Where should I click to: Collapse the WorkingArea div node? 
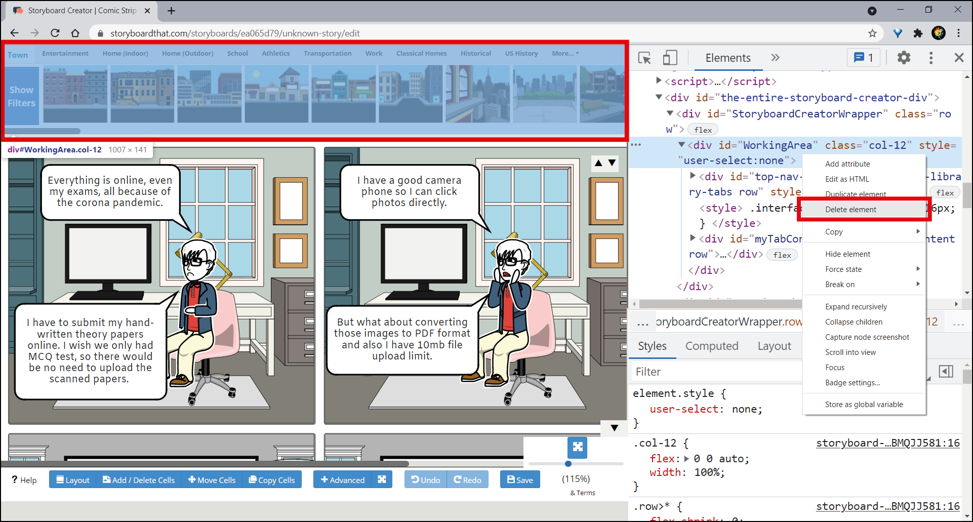(x=681, y=145)
